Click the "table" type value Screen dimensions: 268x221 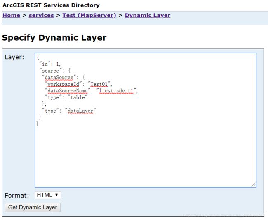coord(78,97)
